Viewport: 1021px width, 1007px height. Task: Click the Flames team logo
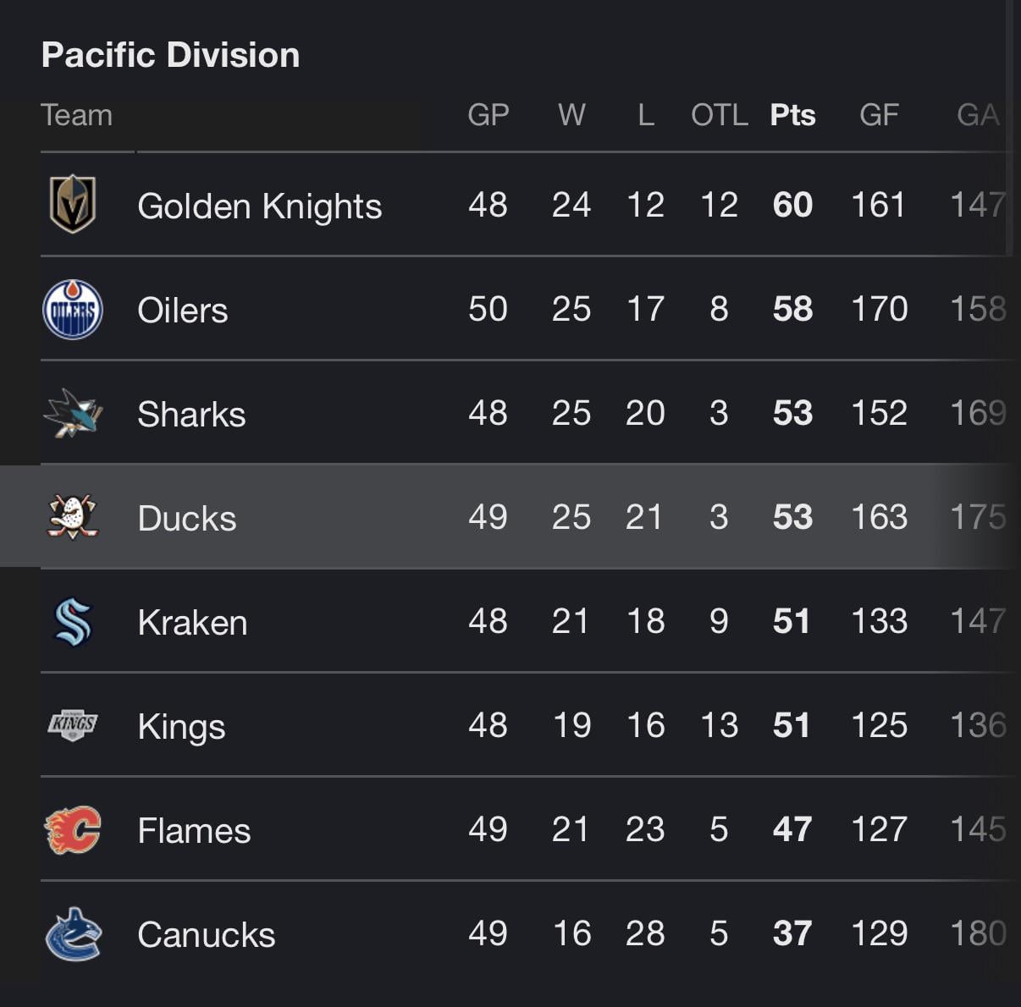73,830
